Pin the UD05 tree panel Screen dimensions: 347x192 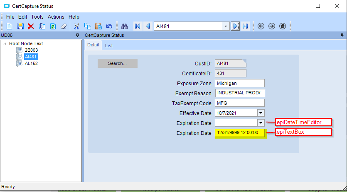pos(77,35)
